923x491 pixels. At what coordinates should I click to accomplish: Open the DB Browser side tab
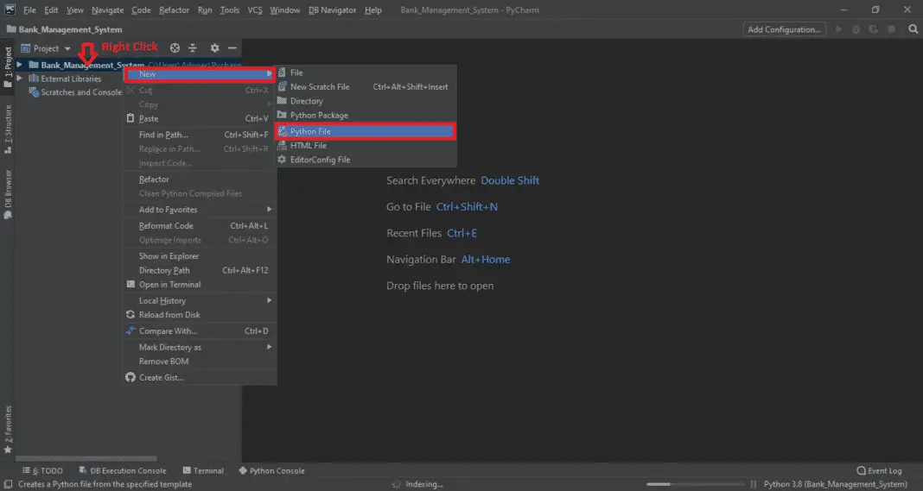[x=8, y=193]
